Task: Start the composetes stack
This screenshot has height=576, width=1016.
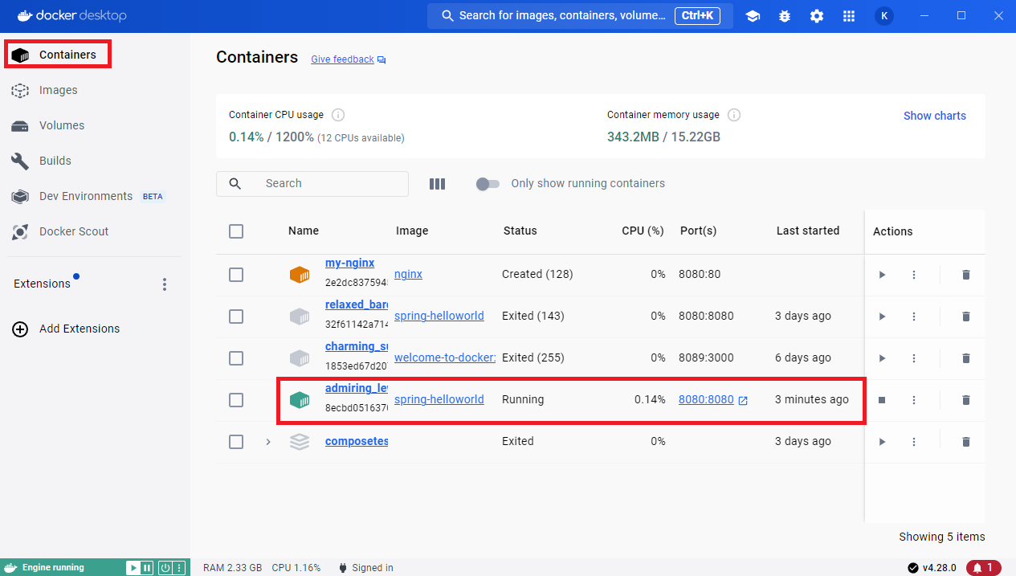Action: (882, 442)
